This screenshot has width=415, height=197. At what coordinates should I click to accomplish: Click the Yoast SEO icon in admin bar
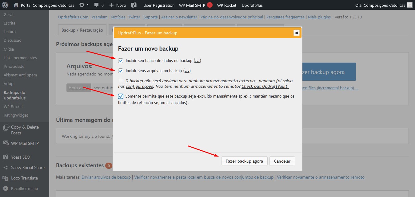click(134, 5)
